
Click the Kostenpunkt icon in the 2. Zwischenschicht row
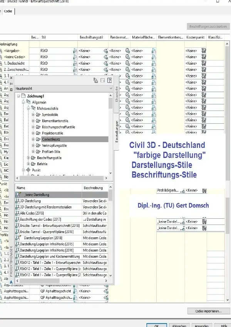tap(204, 69)
